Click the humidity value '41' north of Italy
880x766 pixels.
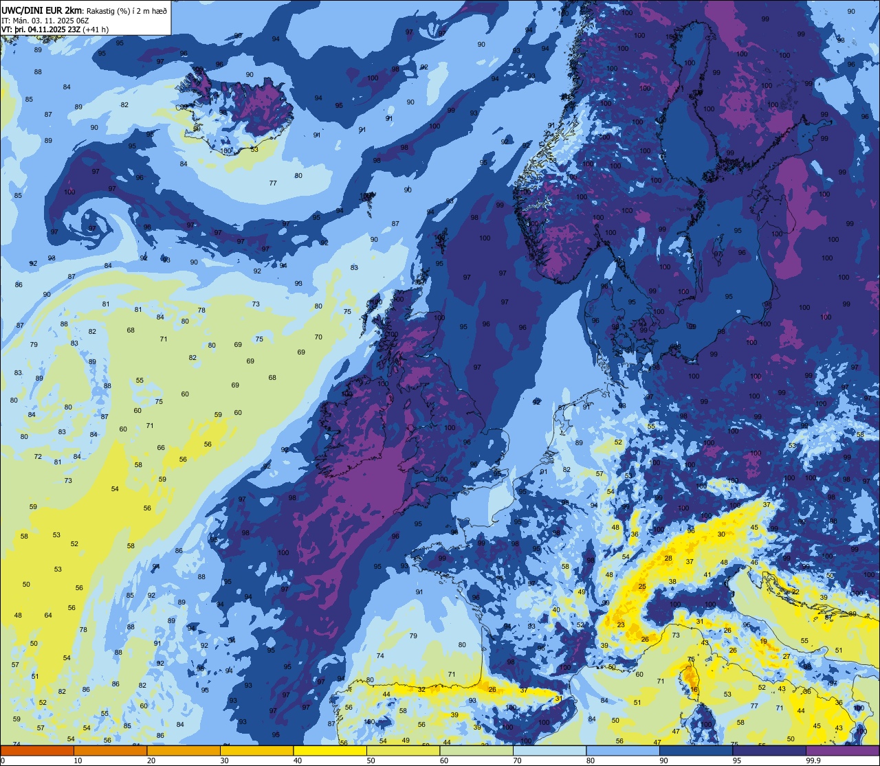(x=707, y=574)
